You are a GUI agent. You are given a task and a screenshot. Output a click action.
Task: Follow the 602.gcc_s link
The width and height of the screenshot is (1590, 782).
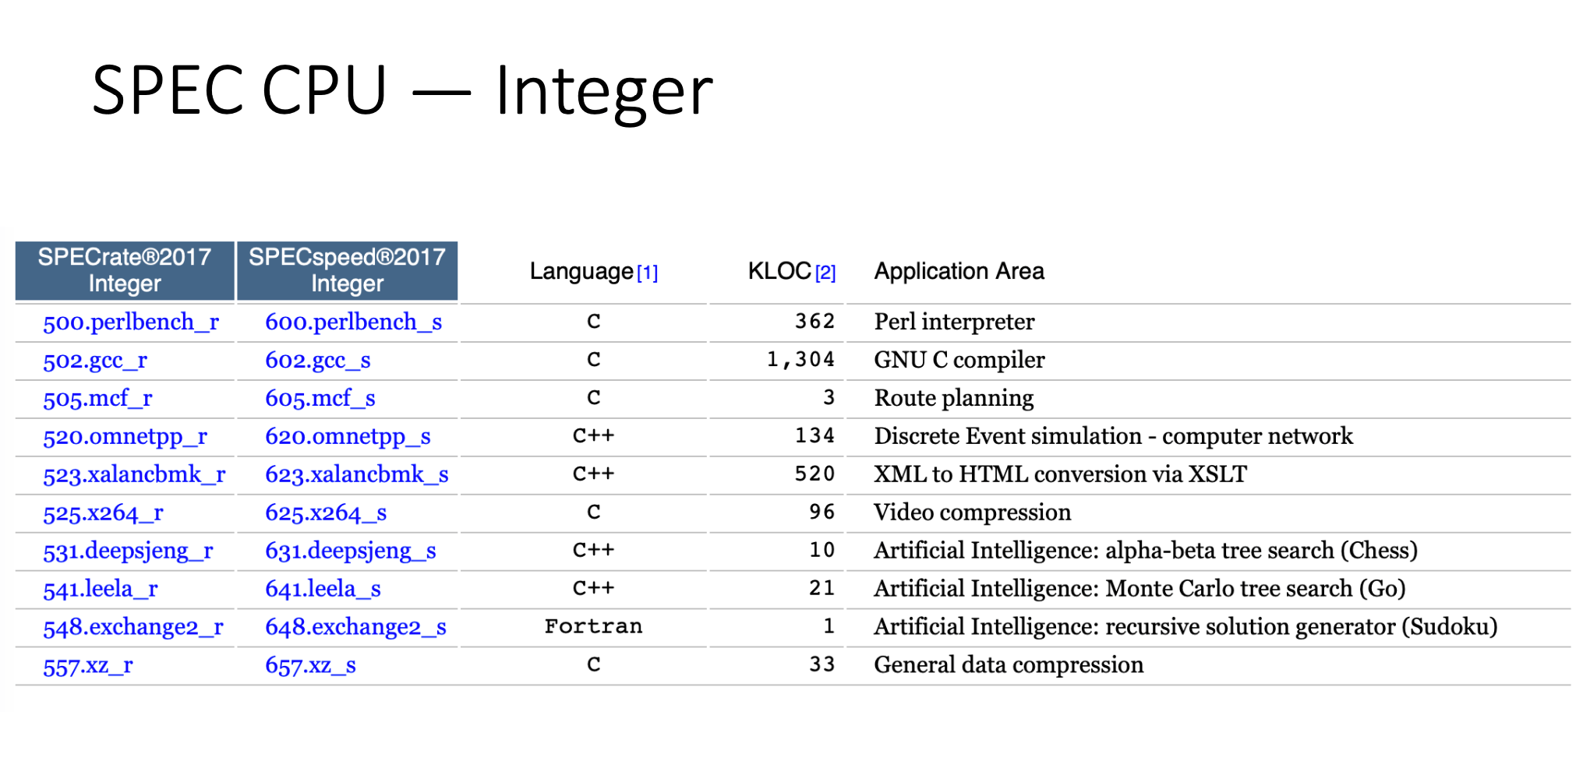pos(318,361)
